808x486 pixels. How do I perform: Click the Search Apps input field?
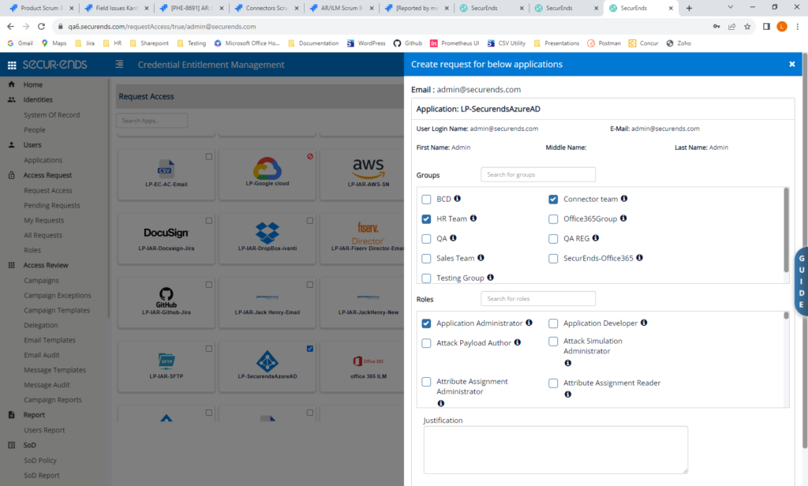(152, 121)
